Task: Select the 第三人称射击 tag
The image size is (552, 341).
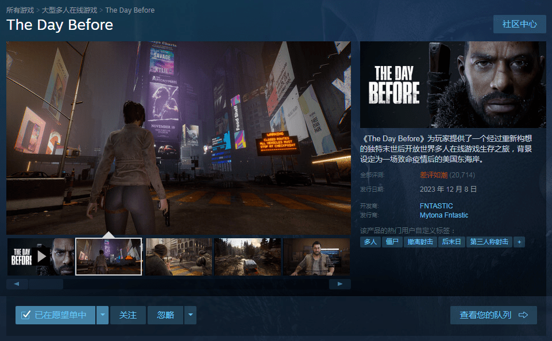Action: (489, 242)
